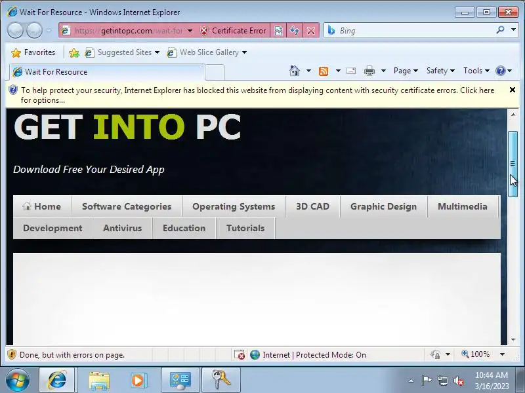Click the scrollbar up arrow

pos(513,115)
